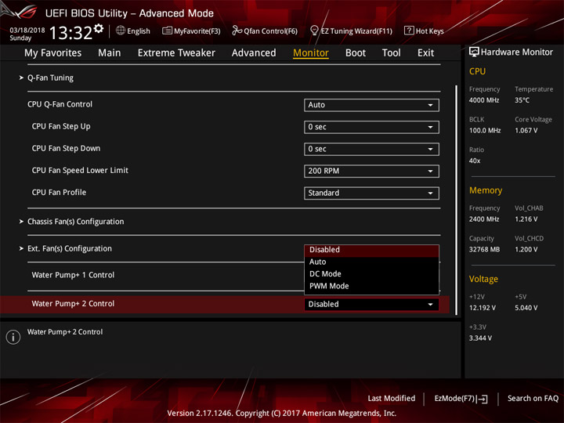
Task: Click the 2400 MHz memory frequency value
Action: (x=484, y=219)
